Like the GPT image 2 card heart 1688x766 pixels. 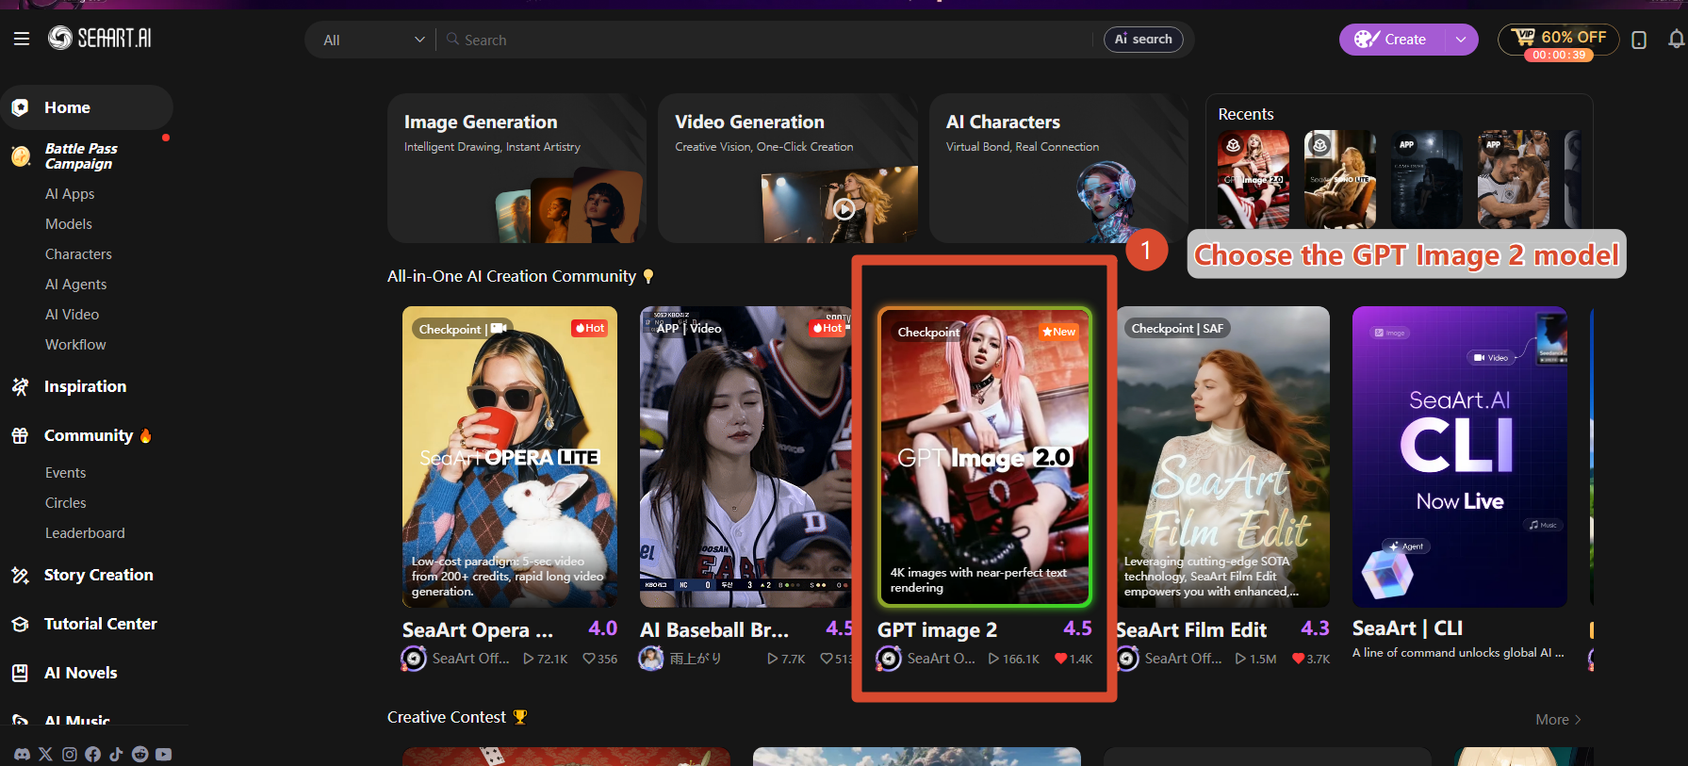click(x=1061, y=659)
